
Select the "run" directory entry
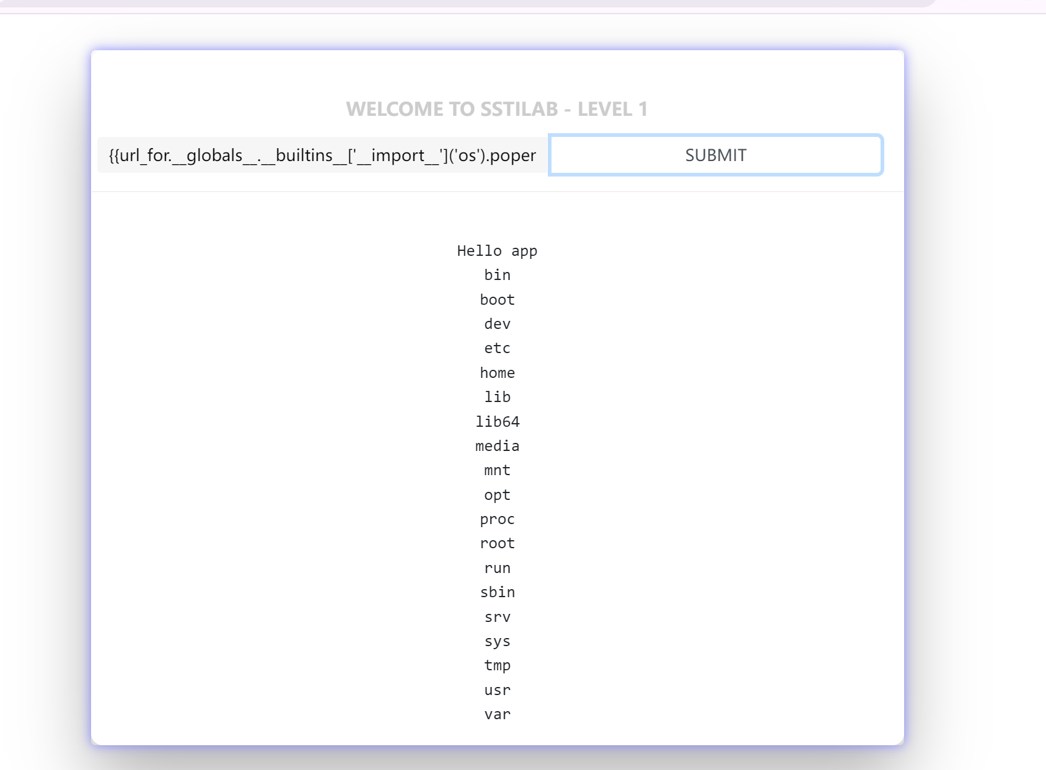point(497,568)
